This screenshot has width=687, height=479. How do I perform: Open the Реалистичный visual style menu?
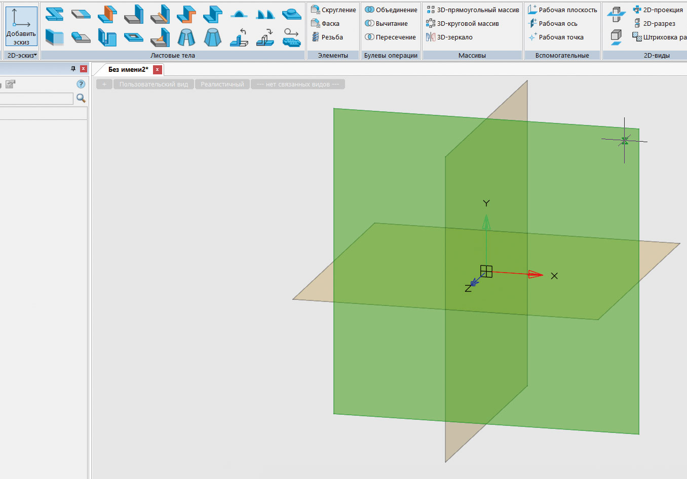[222, 84]
